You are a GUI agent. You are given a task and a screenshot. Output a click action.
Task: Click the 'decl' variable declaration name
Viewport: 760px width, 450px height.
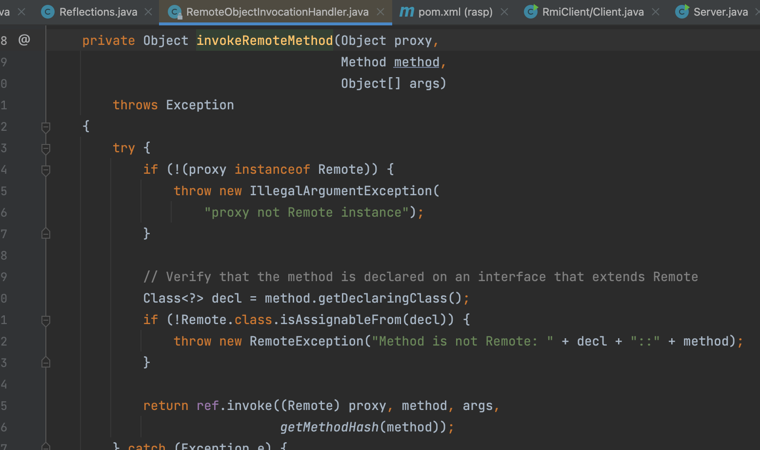[226, 298]
